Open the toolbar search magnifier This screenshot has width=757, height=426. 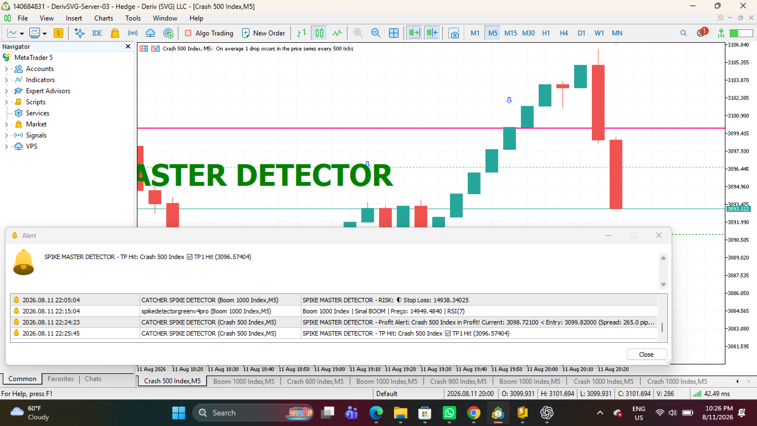(683, 33)
